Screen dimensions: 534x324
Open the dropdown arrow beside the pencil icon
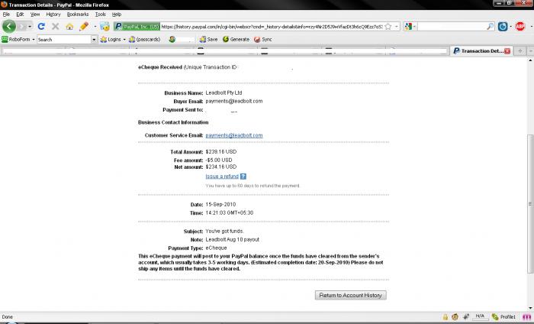(x=95, y=26)
